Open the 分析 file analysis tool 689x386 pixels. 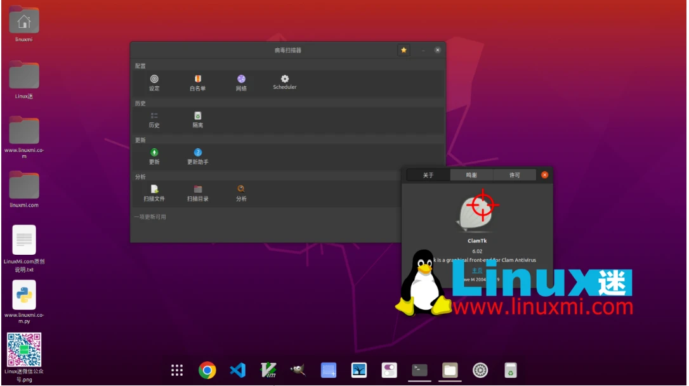coord(241,193)
